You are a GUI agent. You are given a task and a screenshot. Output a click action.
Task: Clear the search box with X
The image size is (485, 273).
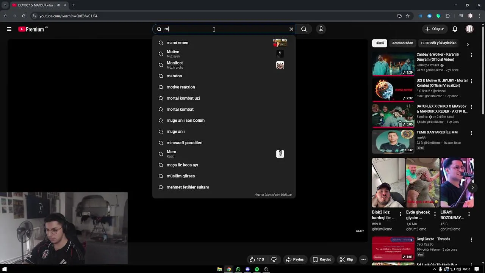pyautogui.click(x=291, y=29)
